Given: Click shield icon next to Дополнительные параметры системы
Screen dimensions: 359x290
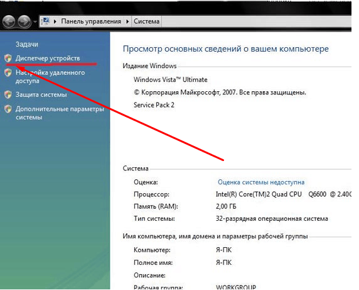Looking at the screenshot, I should pos(8,109).
